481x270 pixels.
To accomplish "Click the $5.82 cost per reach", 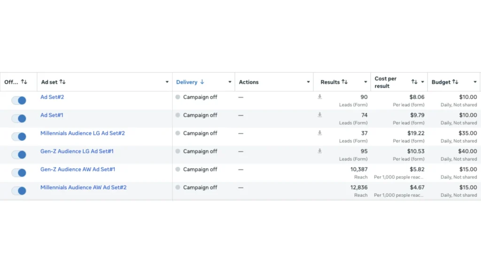I will click(x=417, y=169).
